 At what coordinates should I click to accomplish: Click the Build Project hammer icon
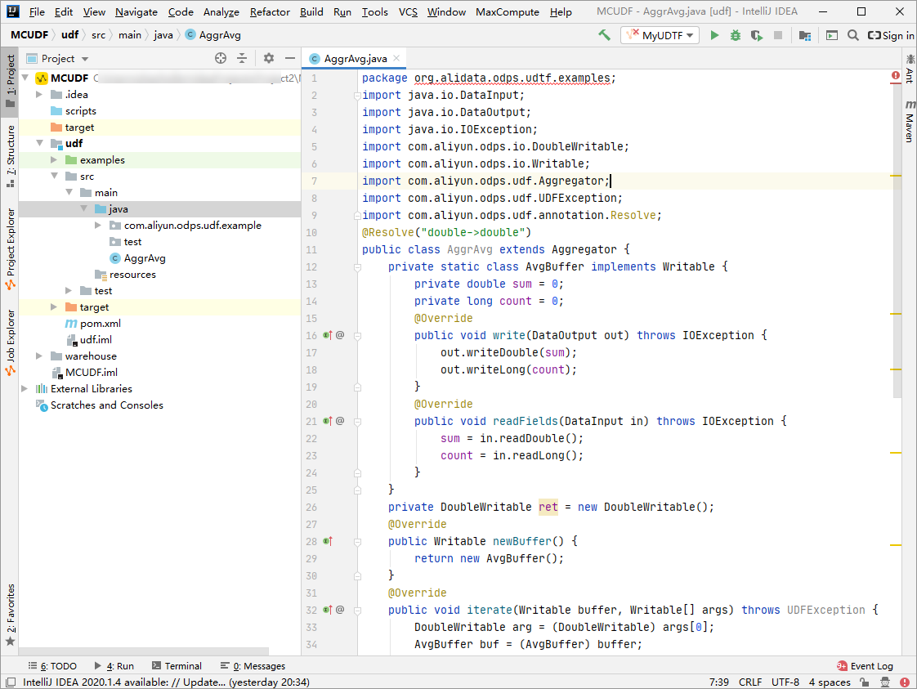tap(604, 35)
